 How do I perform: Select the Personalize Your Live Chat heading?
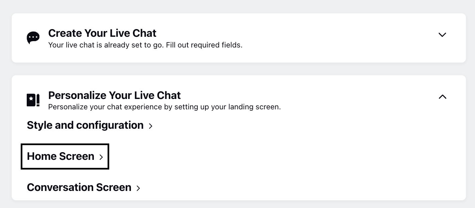pos(115,95)
